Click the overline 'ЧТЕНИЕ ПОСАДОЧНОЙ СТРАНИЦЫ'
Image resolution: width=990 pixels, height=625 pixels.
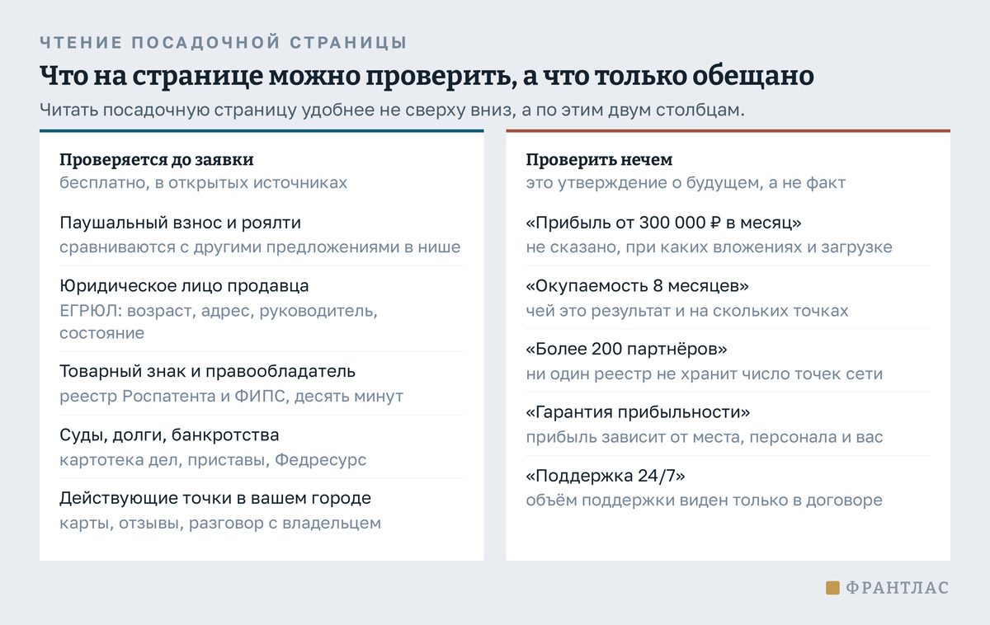click(x=223, y=42)
